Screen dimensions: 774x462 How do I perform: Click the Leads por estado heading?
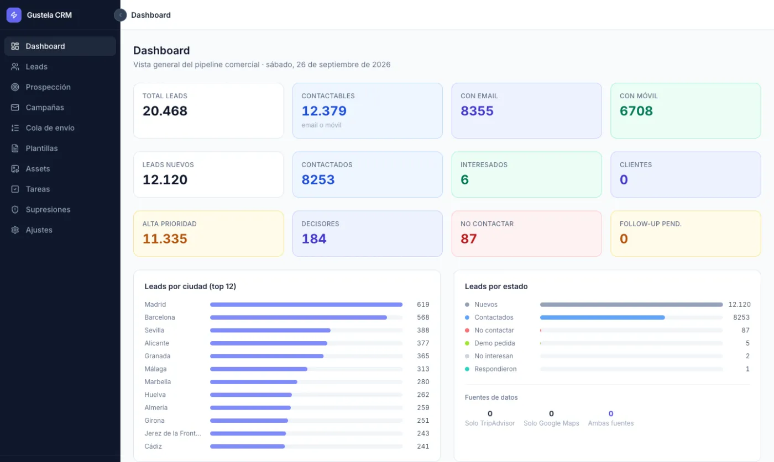(496, 286)
